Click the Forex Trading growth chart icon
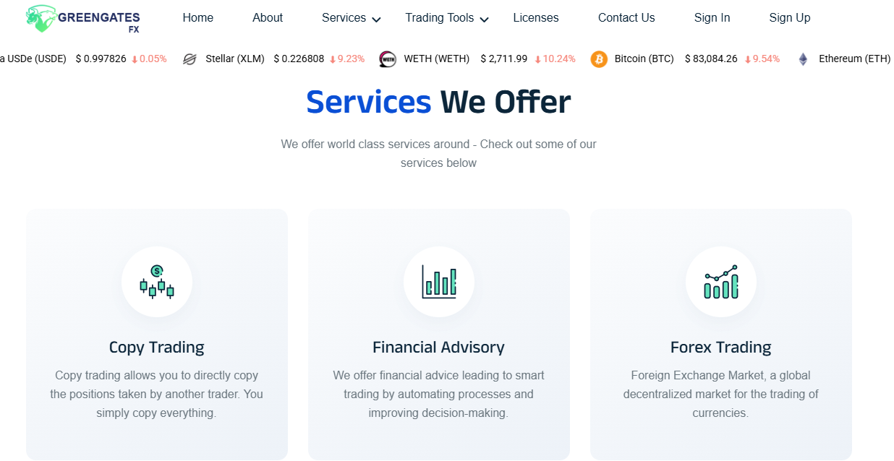The height and width of the screenshot is (461, 894). (721, 282)
